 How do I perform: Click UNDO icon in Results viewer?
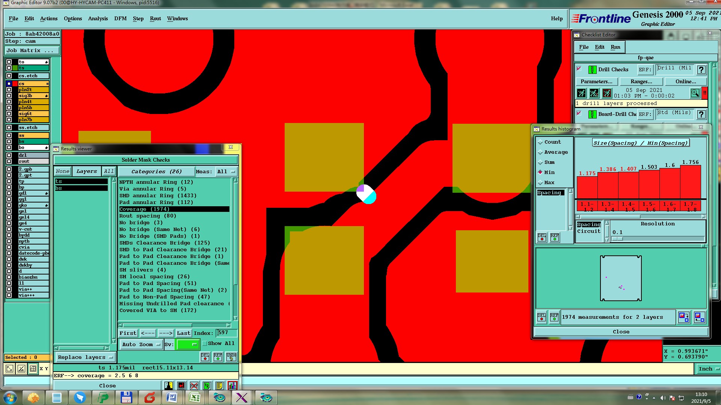point(231,357)
